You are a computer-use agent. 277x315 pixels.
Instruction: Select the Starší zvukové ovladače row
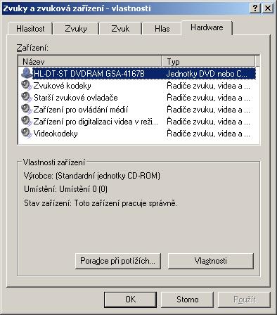click(x=138, y=98)
